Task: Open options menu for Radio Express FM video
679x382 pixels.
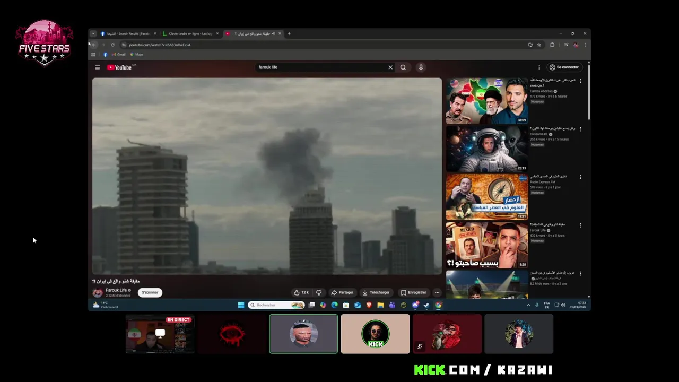Action: tap(580, 177)
